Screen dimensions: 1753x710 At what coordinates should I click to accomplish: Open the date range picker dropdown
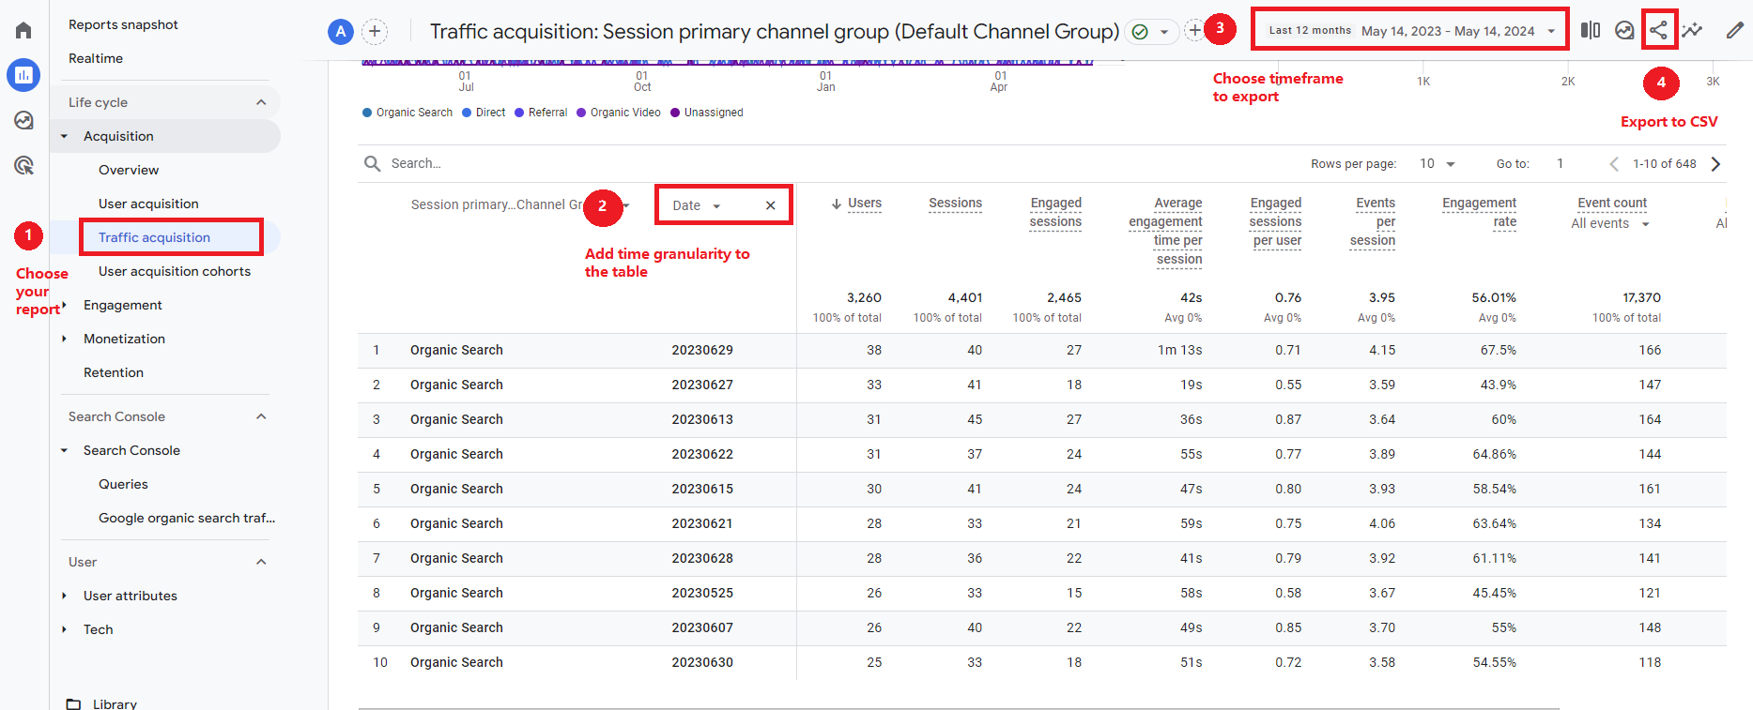[1410, 31]
